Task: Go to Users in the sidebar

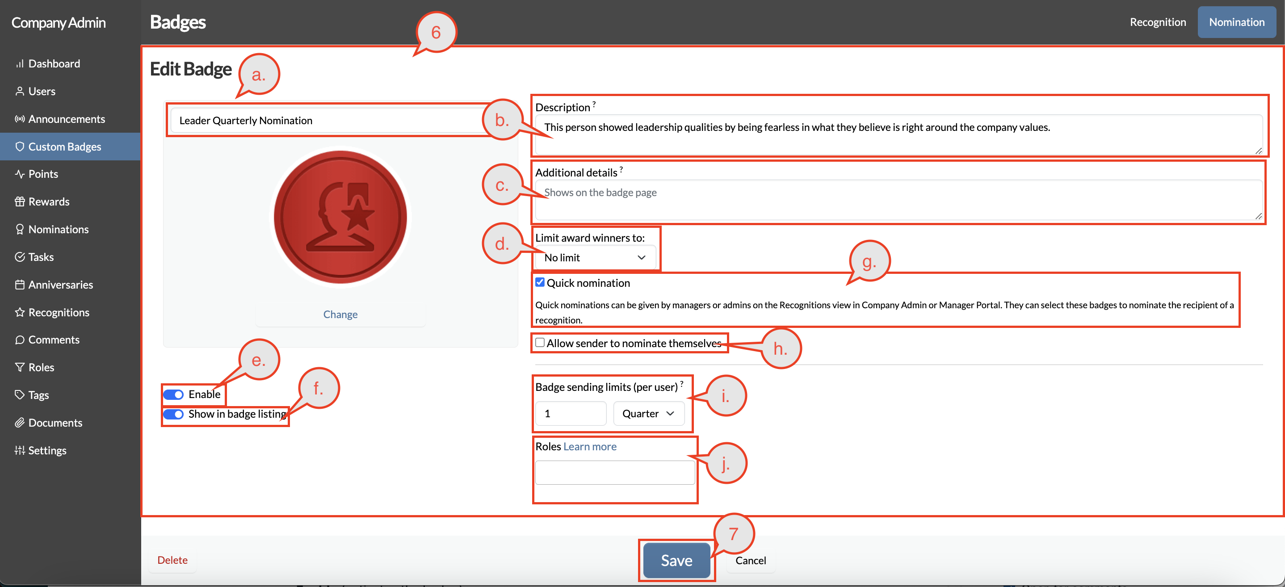Action: coord(70,91)
